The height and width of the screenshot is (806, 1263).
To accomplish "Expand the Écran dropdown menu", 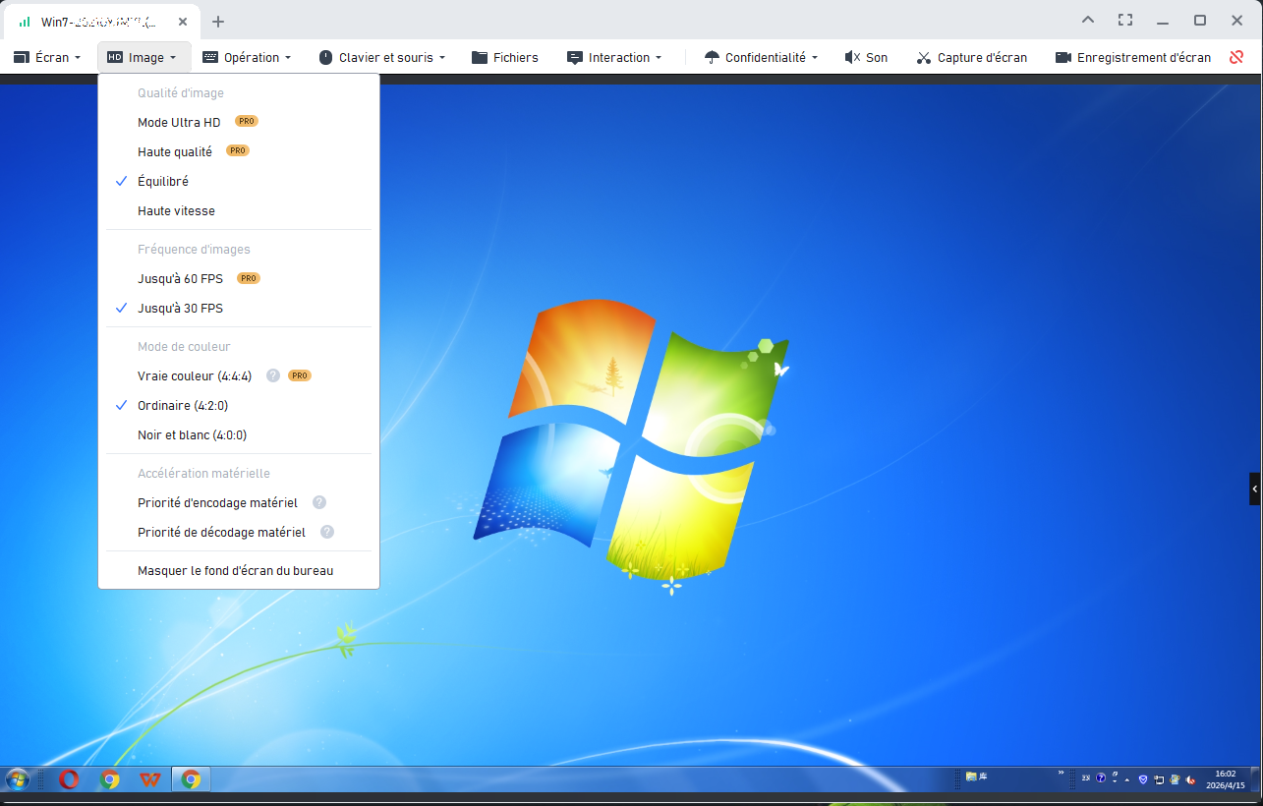I will [x=47, y=58].
